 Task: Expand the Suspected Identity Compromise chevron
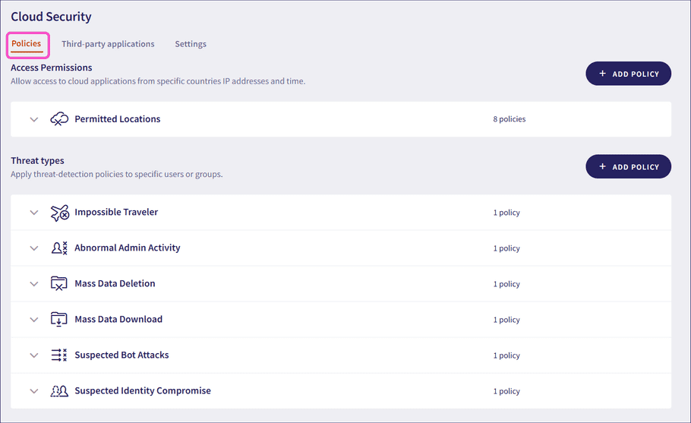point(34,391)
